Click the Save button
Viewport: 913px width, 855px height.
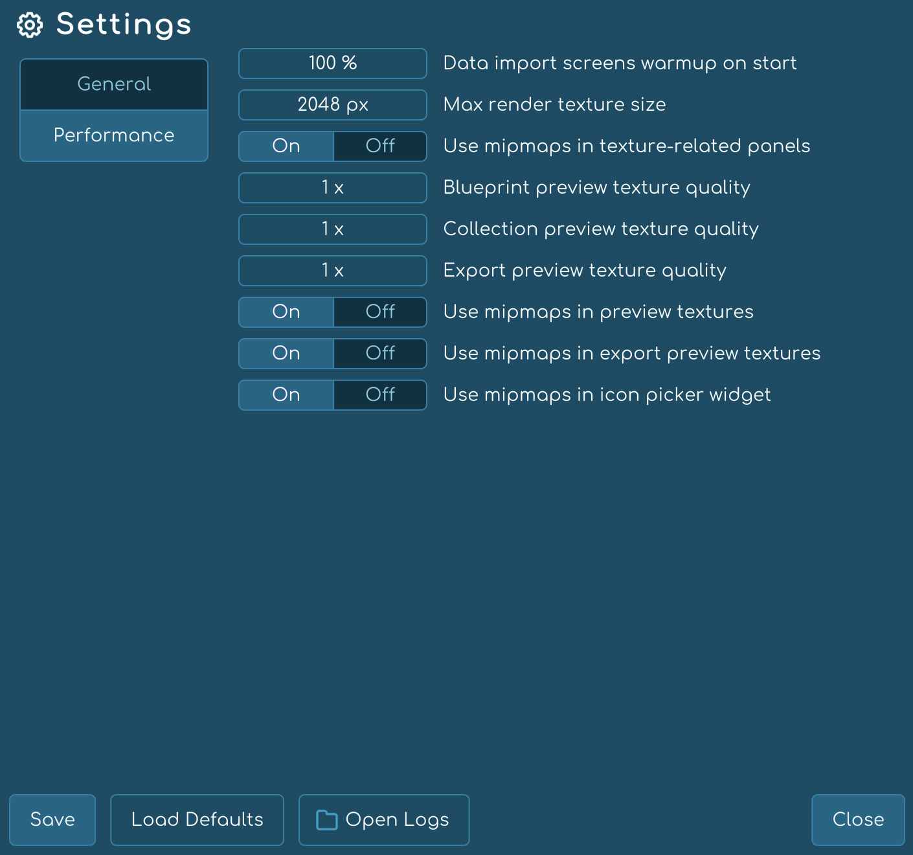point(52,820)
